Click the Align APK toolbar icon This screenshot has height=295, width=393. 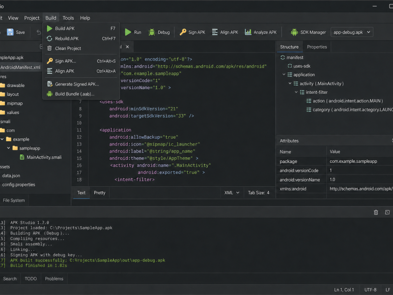tap(215, 32)
